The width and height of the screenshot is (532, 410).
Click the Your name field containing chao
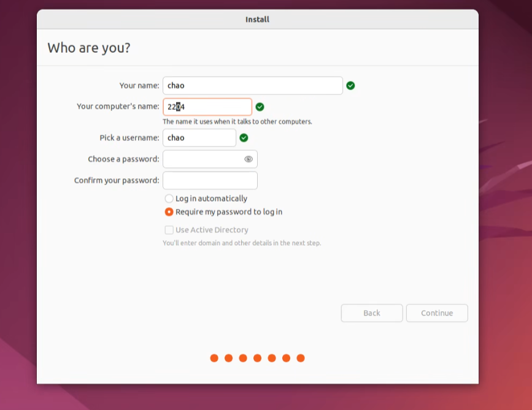253,86
